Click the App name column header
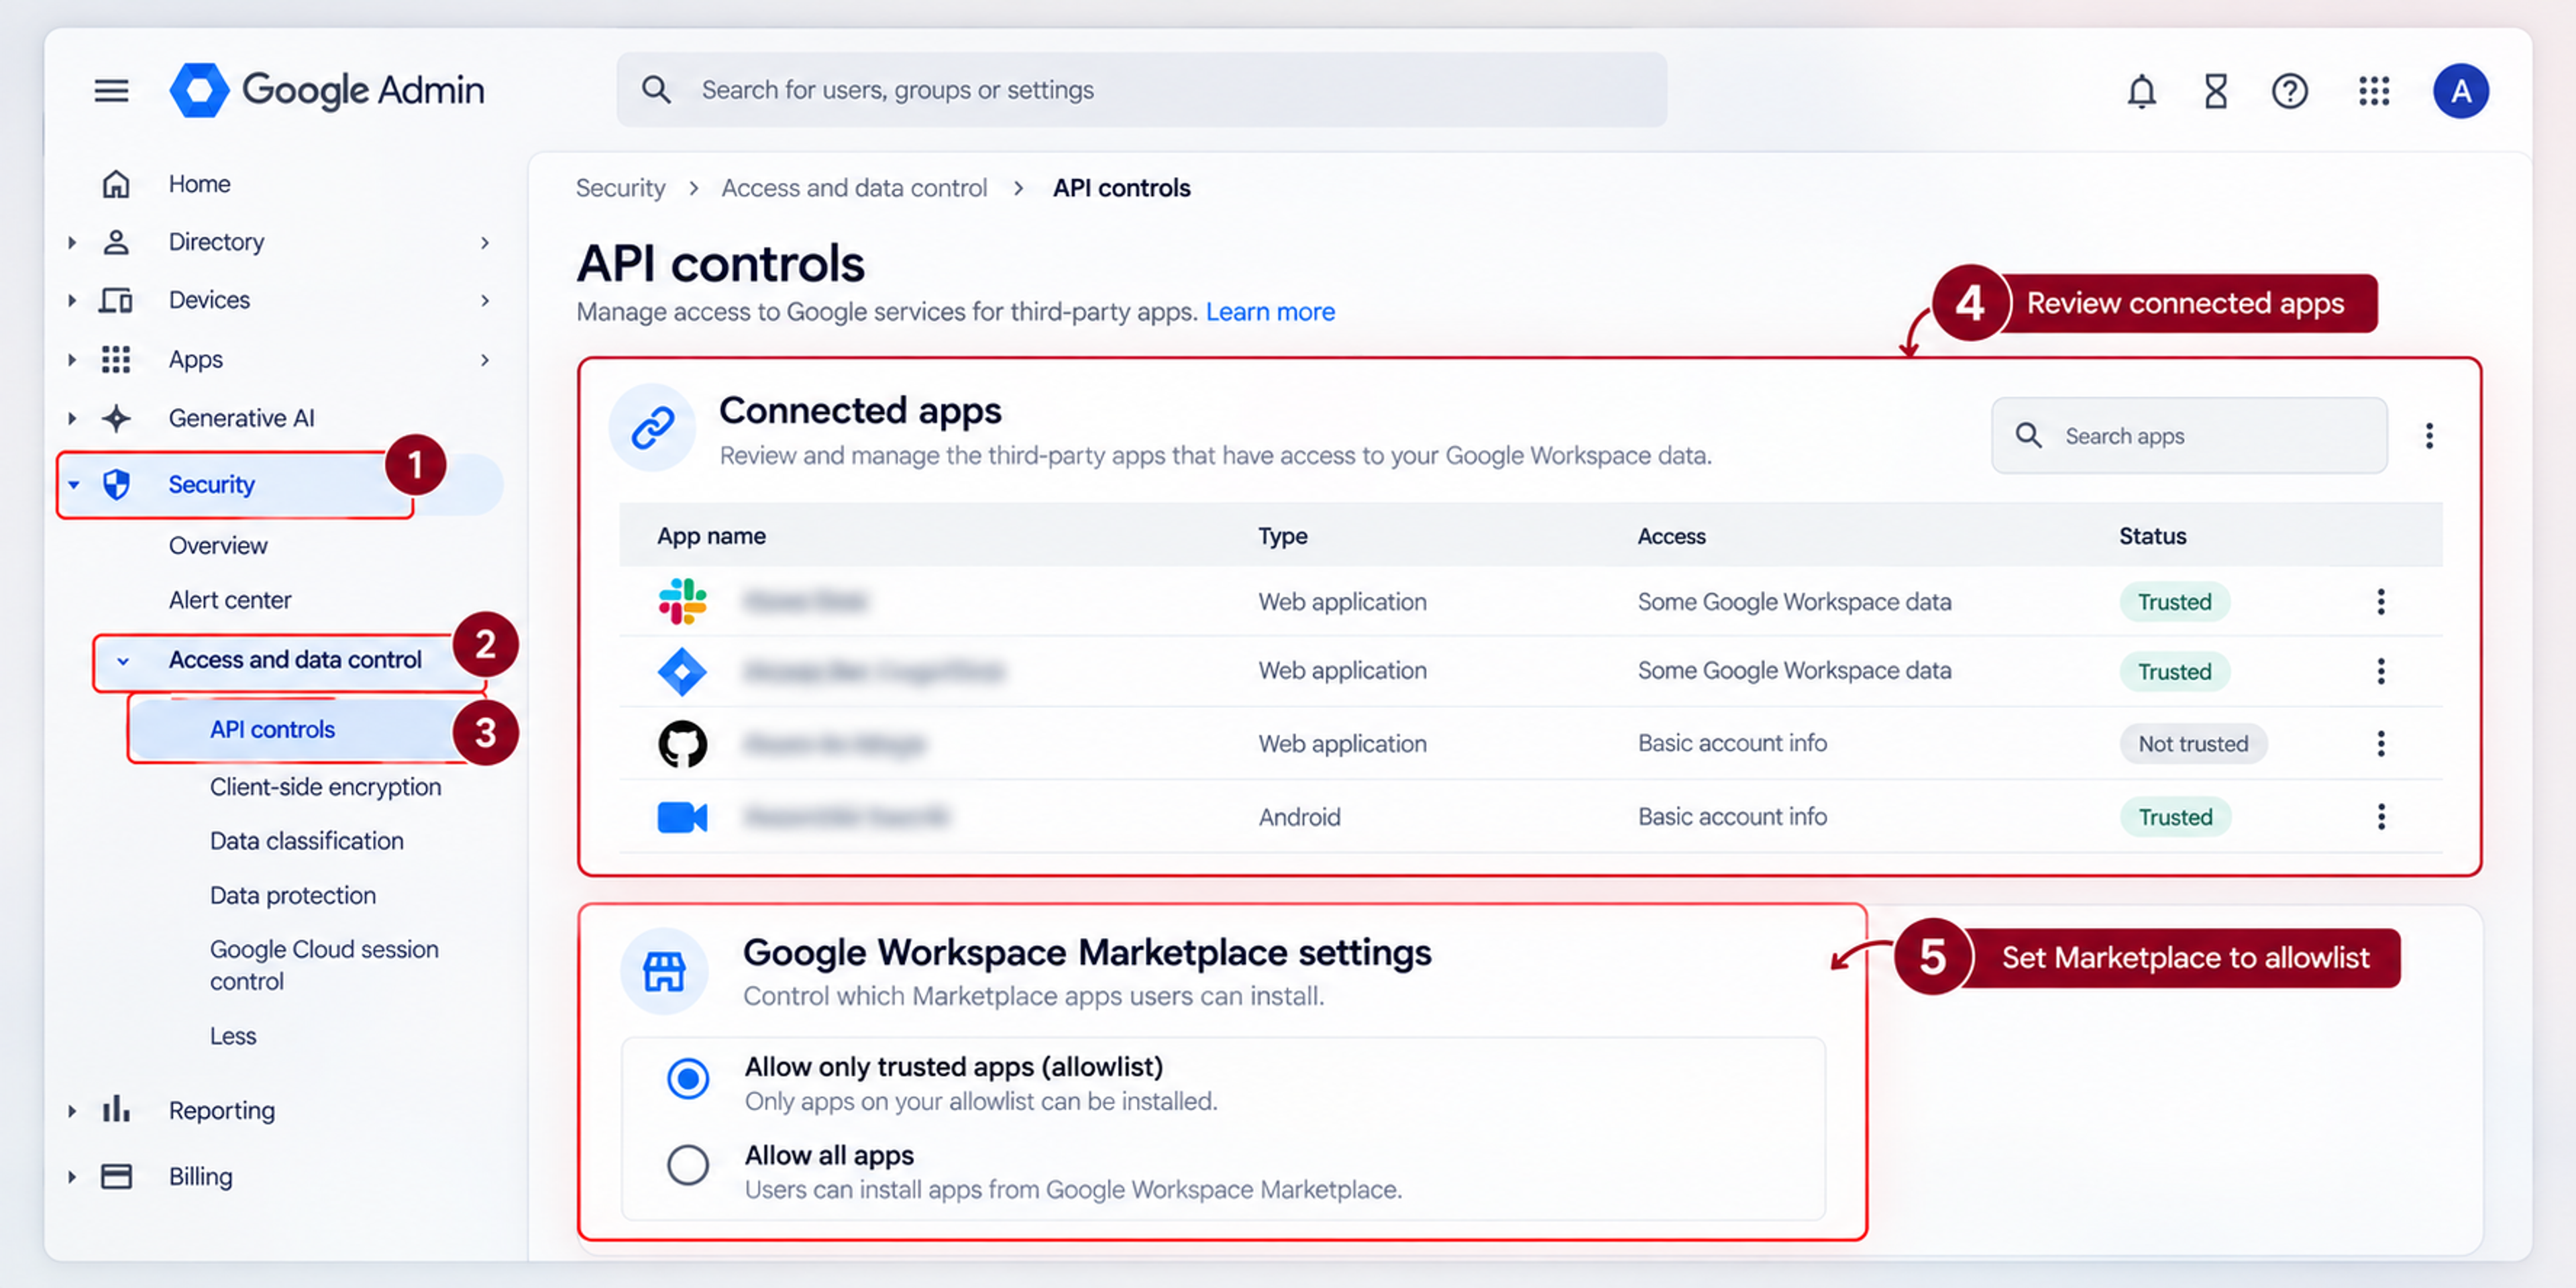This screenshot has height=1288, width=2576. pyautogui.click(x=711, y=536)
